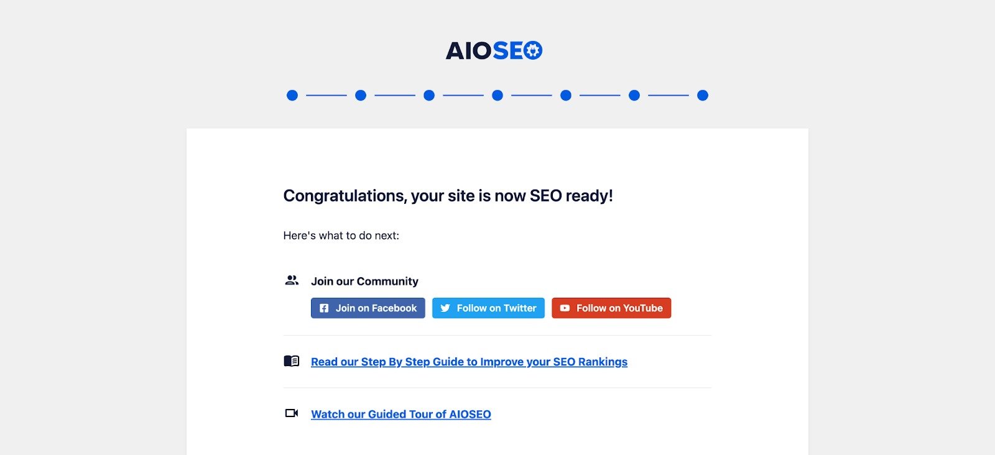Click the gear icon in AIOSEO logo
The height and width of the screenshot is (455, 995).
pyautogui.click(x=533, y=50)
